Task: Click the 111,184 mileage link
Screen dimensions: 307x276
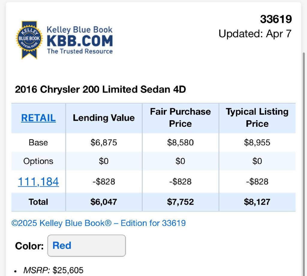Action: 38,182
